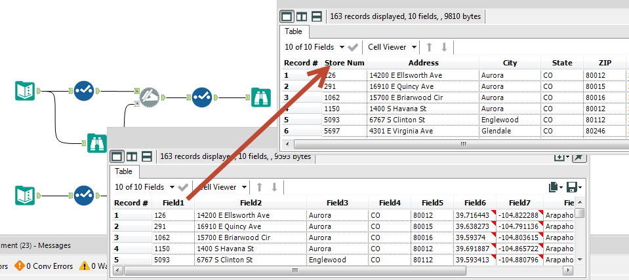Select Record # 3 row header in upper table
629x280 pixels.
(302, 97)
